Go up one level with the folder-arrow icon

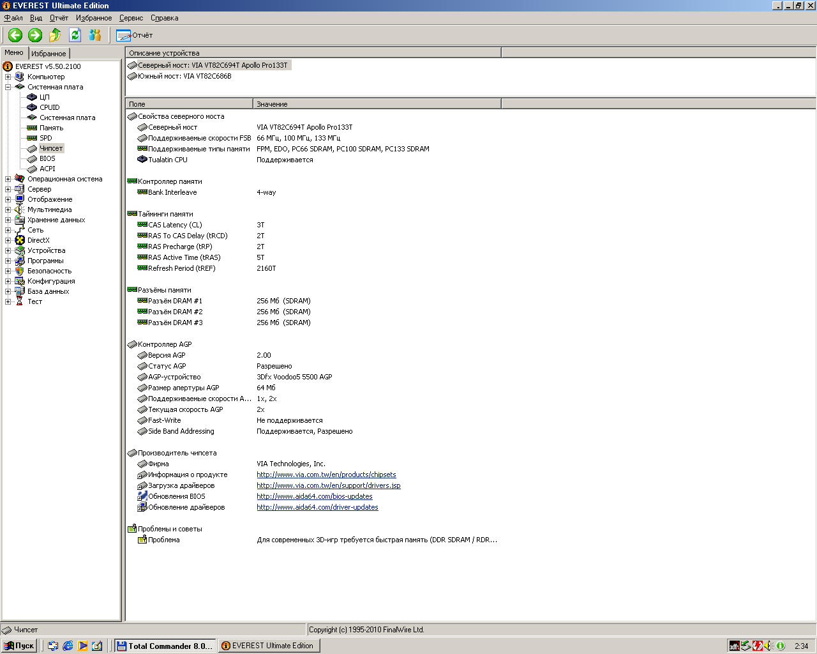55,35
